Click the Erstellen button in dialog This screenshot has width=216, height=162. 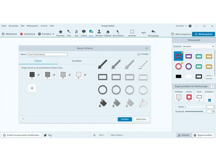(x=125, y=119)
